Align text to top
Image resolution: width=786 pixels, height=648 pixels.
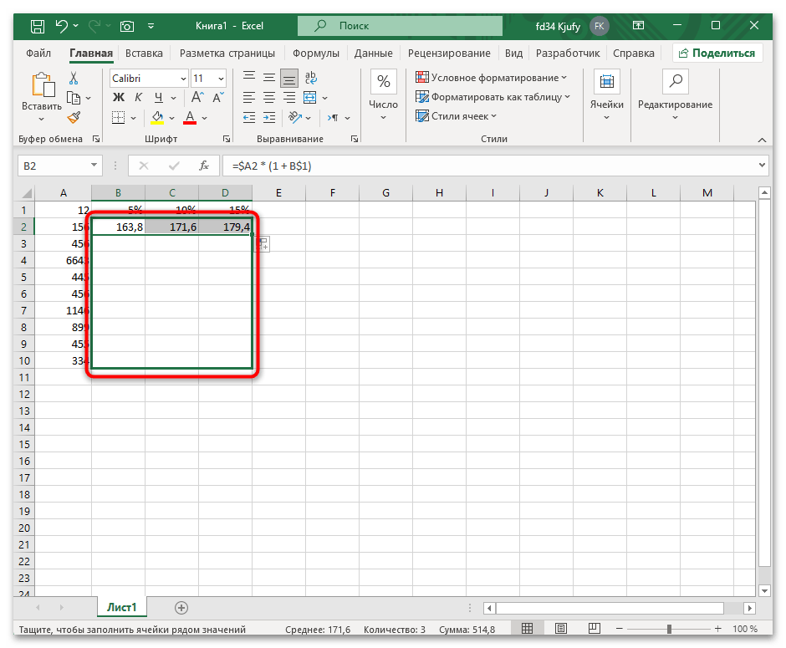point(249,77)
